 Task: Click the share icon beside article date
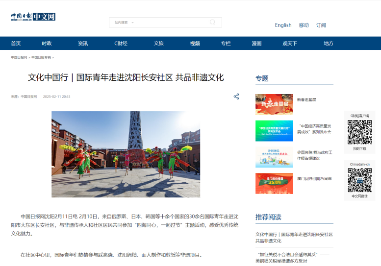(236, 97)
